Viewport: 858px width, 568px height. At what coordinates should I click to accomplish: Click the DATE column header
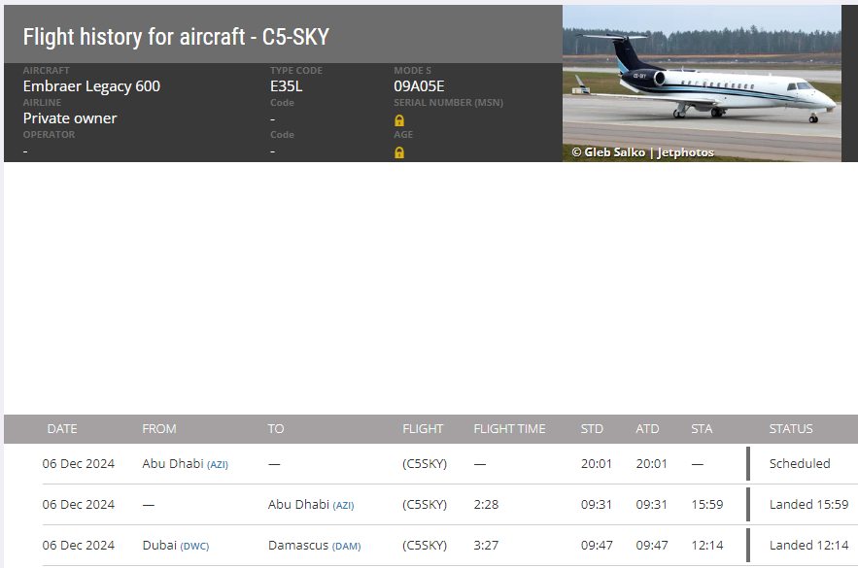(62, 428)
